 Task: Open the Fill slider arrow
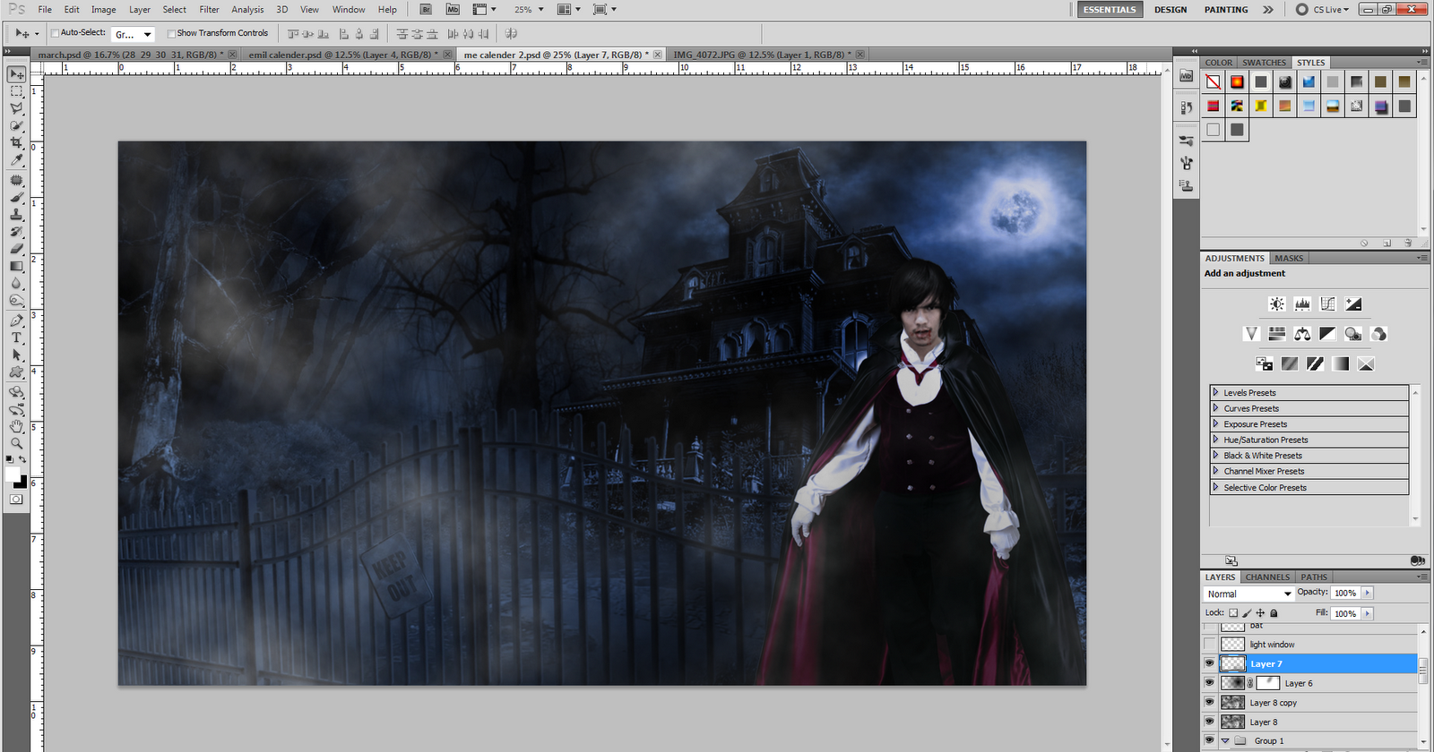[x=1368, y=613]
